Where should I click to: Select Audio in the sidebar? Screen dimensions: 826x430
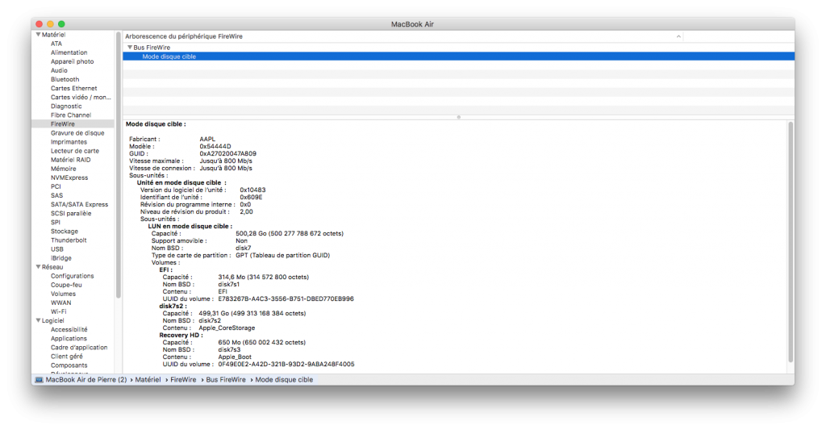pos(59,71)
